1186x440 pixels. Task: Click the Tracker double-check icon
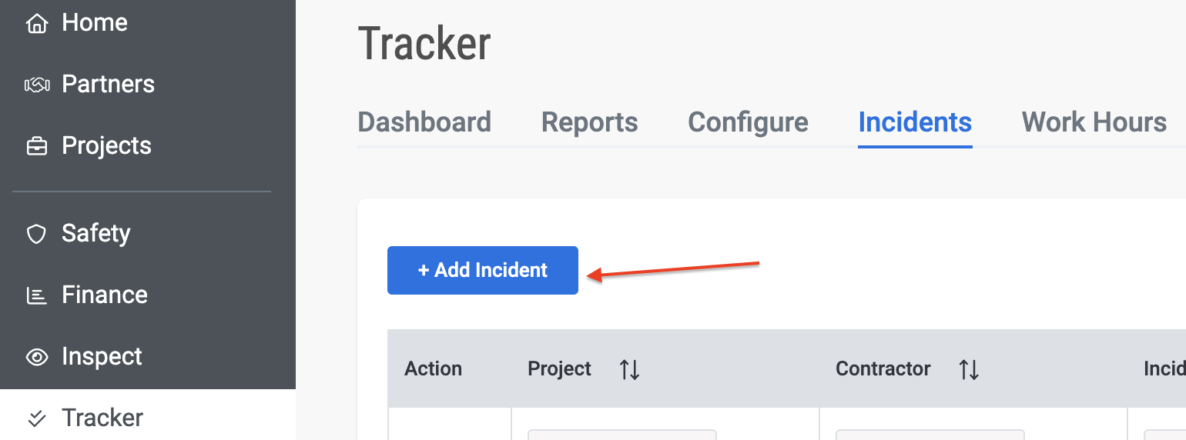pos(36,418)
